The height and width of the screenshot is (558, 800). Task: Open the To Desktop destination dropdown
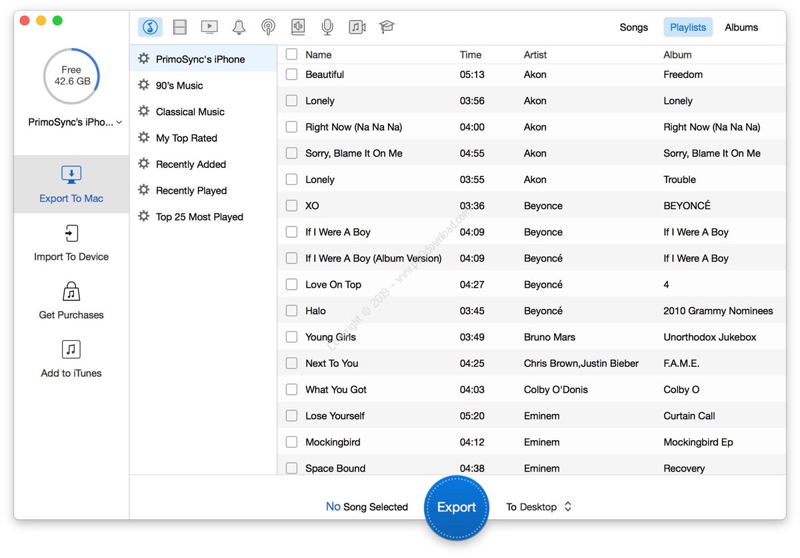[539, 507]
